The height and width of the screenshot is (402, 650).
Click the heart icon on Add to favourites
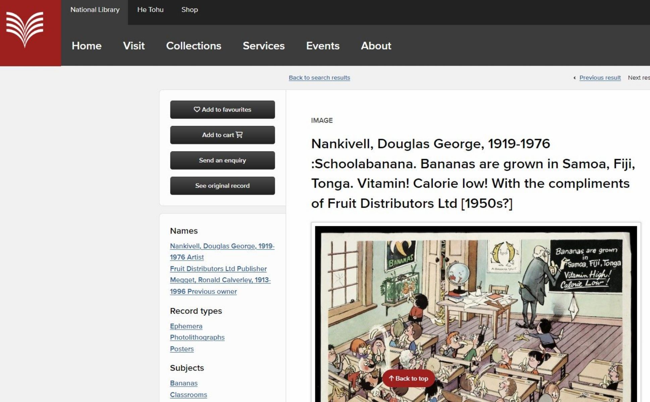[197, 110]
